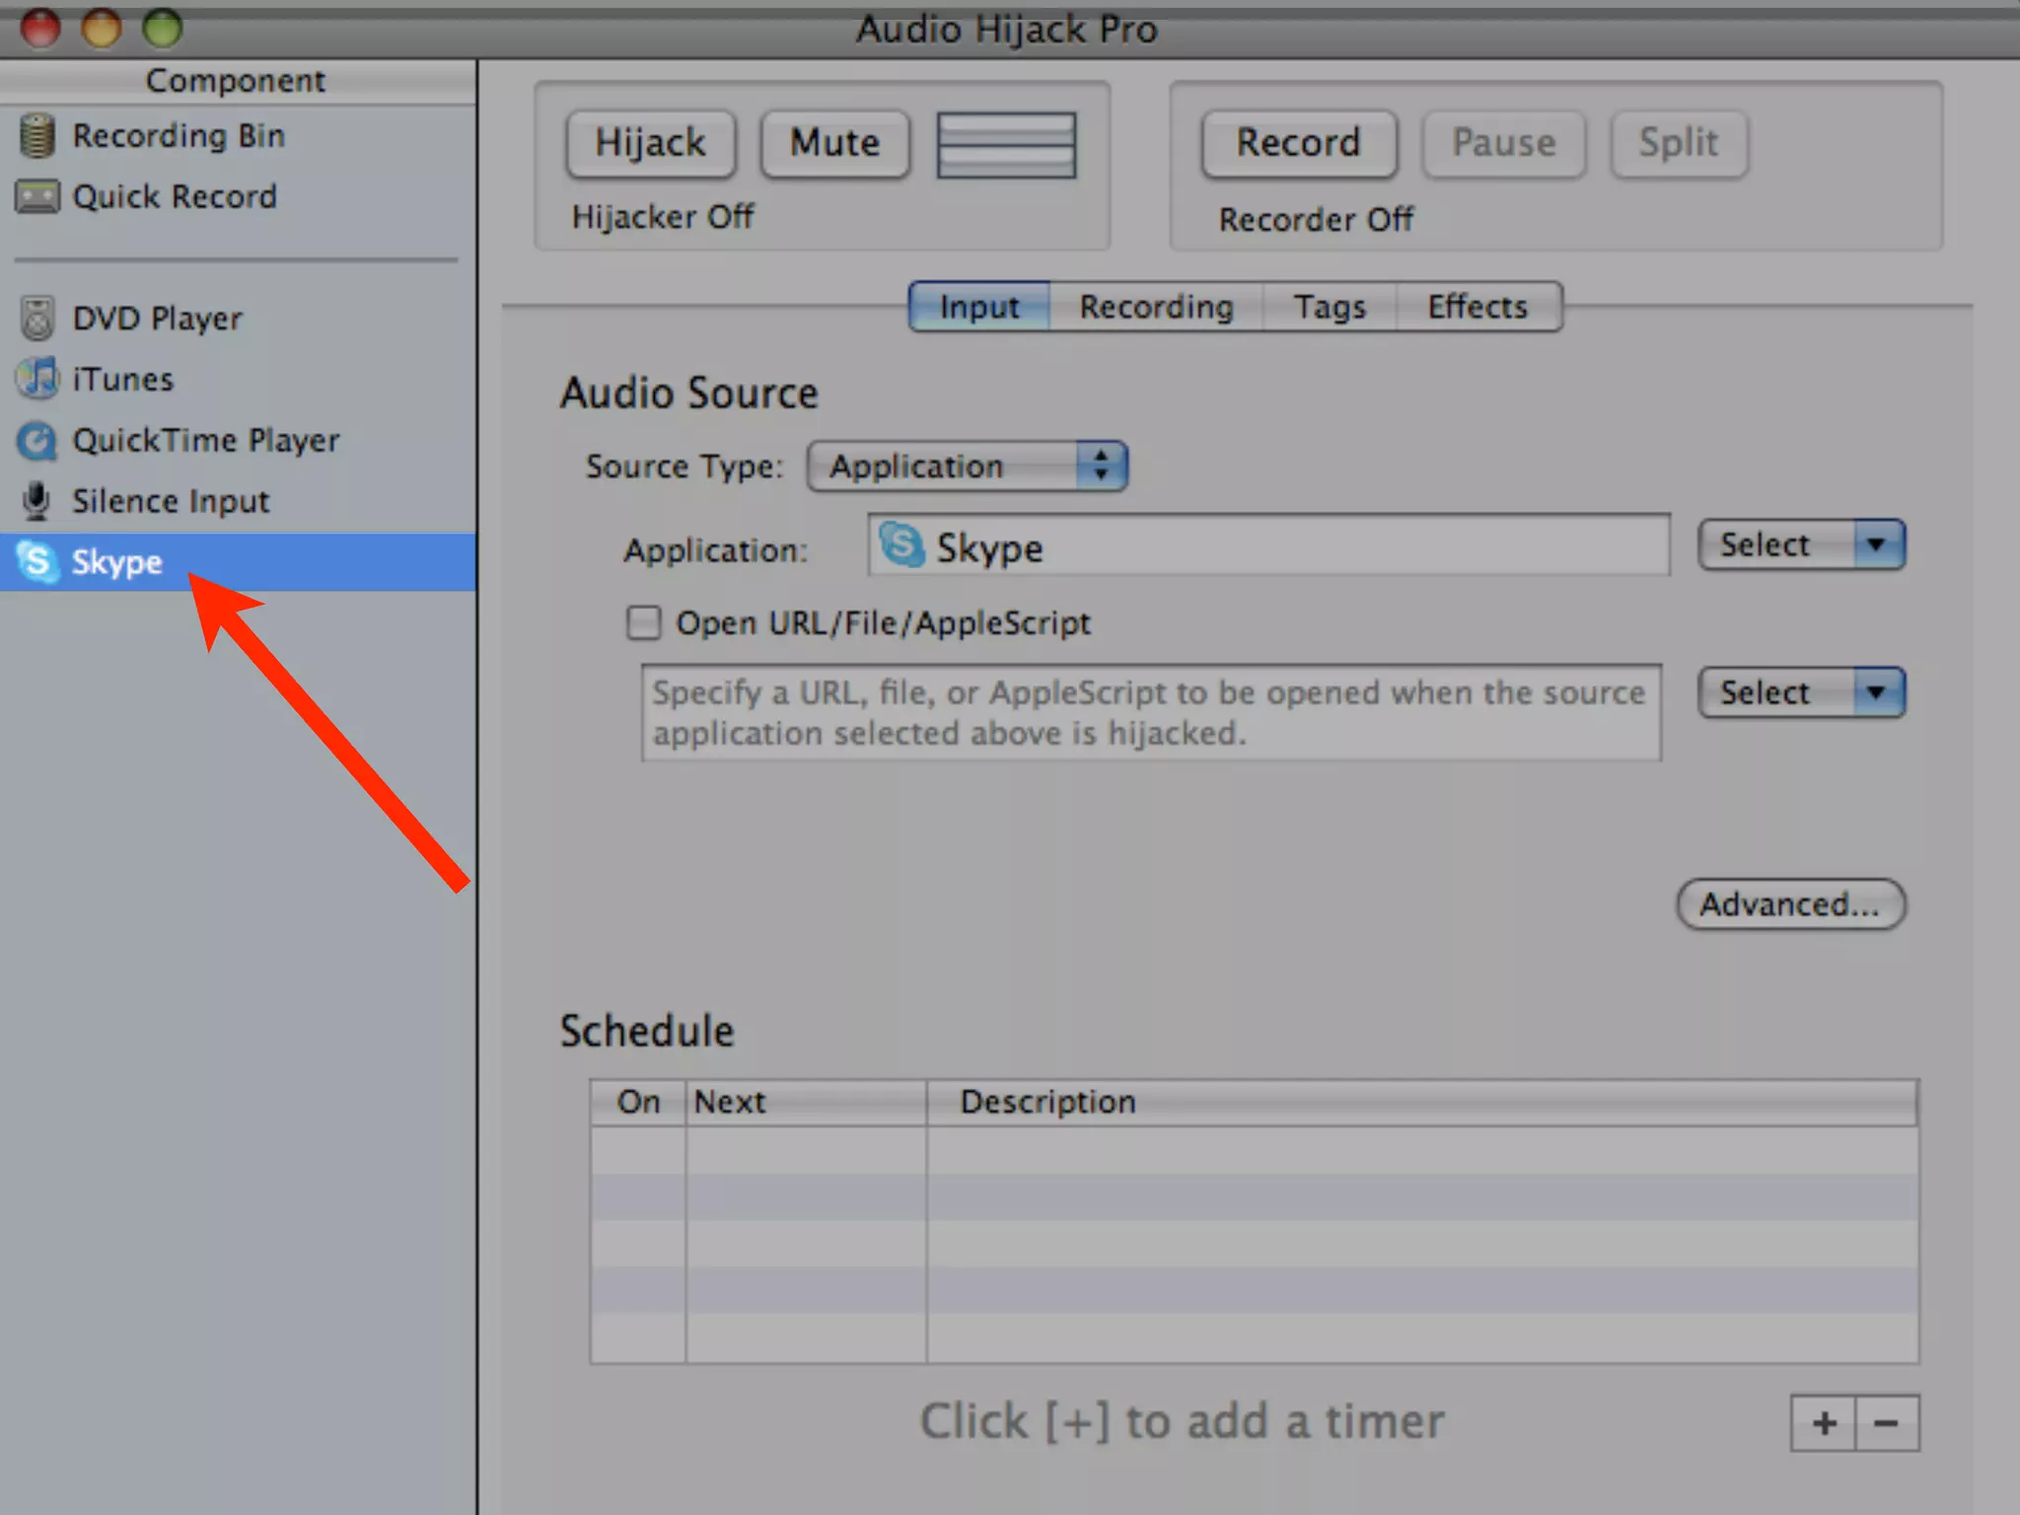
Task: Click the Next column header in Schedule
Action: point(807,1102)
